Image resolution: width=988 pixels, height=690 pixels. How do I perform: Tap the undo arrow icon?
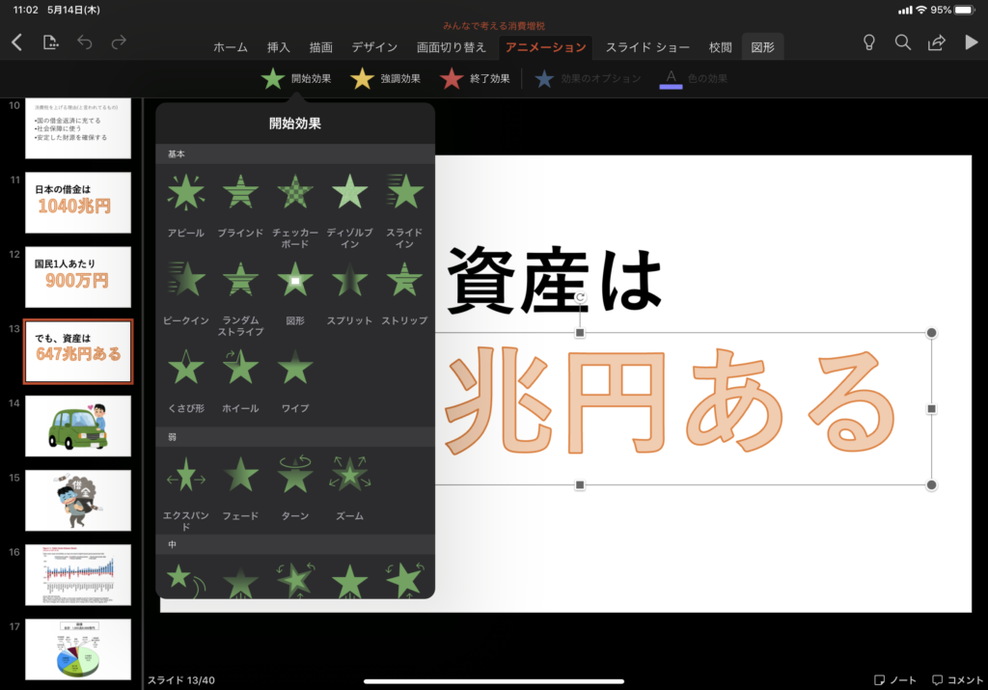pos(84,42)
